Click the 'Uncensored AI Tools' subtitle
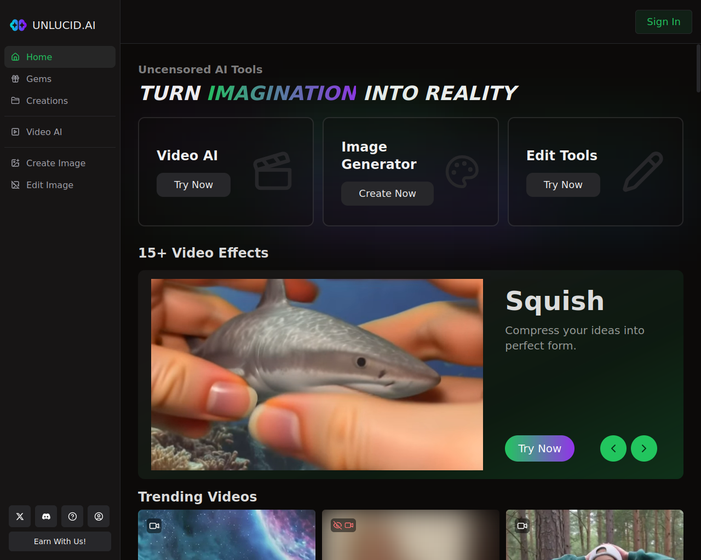701x560 pixels. click(x=200, y=69)
